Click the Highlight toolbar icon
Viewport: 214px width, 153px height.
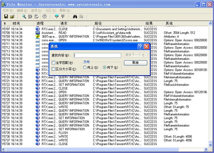[x=63, y=16]
